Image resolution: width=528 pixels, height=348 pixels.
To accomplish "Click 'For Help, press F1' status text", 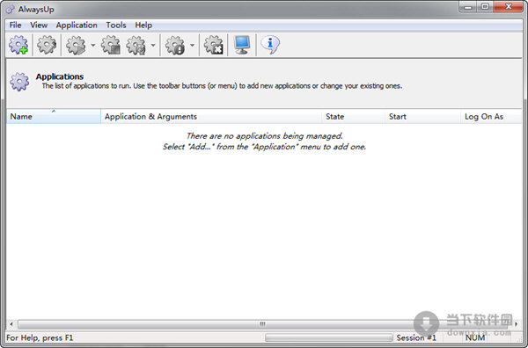I will click(40, 337).
